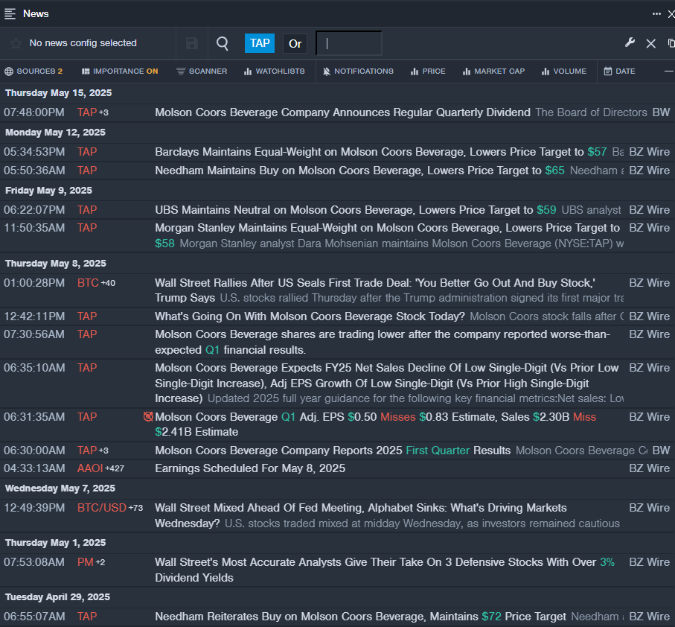Open the No news config selected dropdown

[x=83, y=43]
